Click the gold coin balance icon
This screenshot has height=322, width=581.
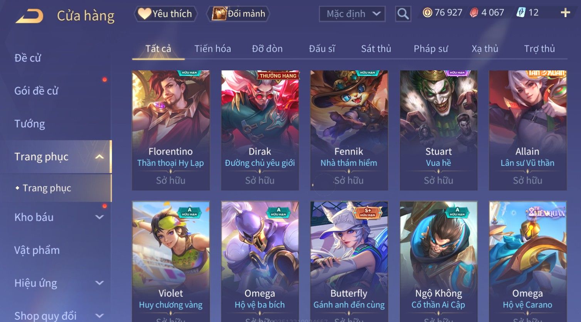[427, 13]
